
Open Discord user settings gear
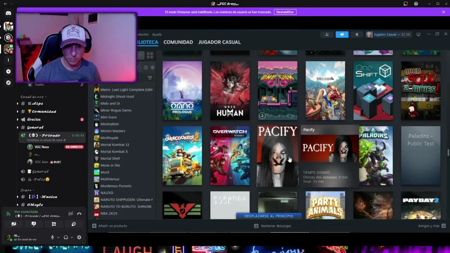pos(79,238)
